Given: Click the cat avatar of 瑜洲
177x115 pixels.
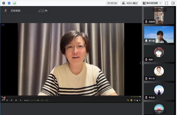Looking at the screenshot, I should [x=159, y=52].
